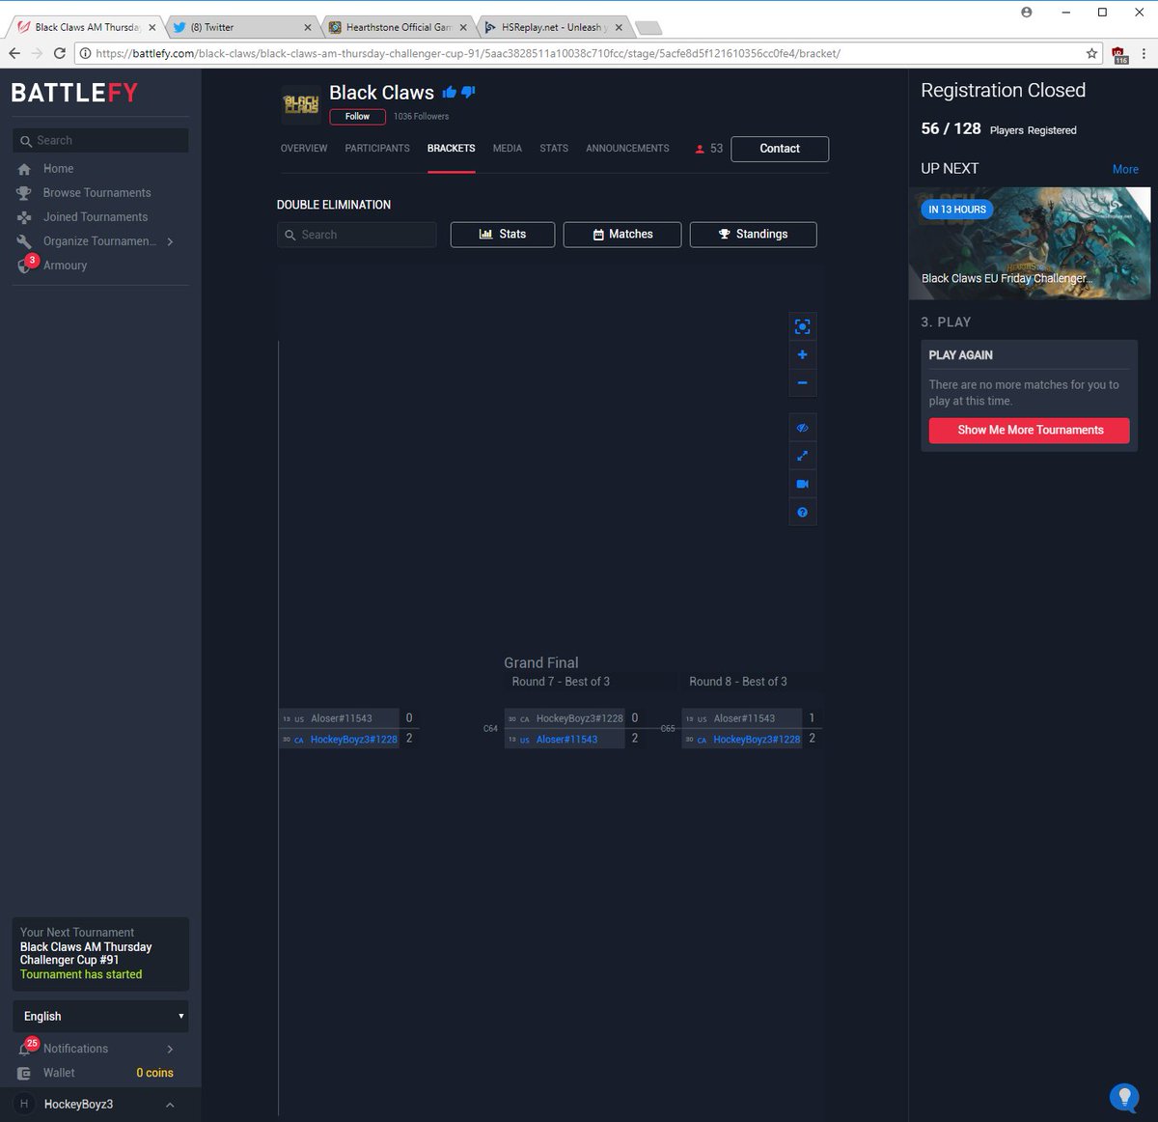Click the Follow button

[x=357, y=117]
